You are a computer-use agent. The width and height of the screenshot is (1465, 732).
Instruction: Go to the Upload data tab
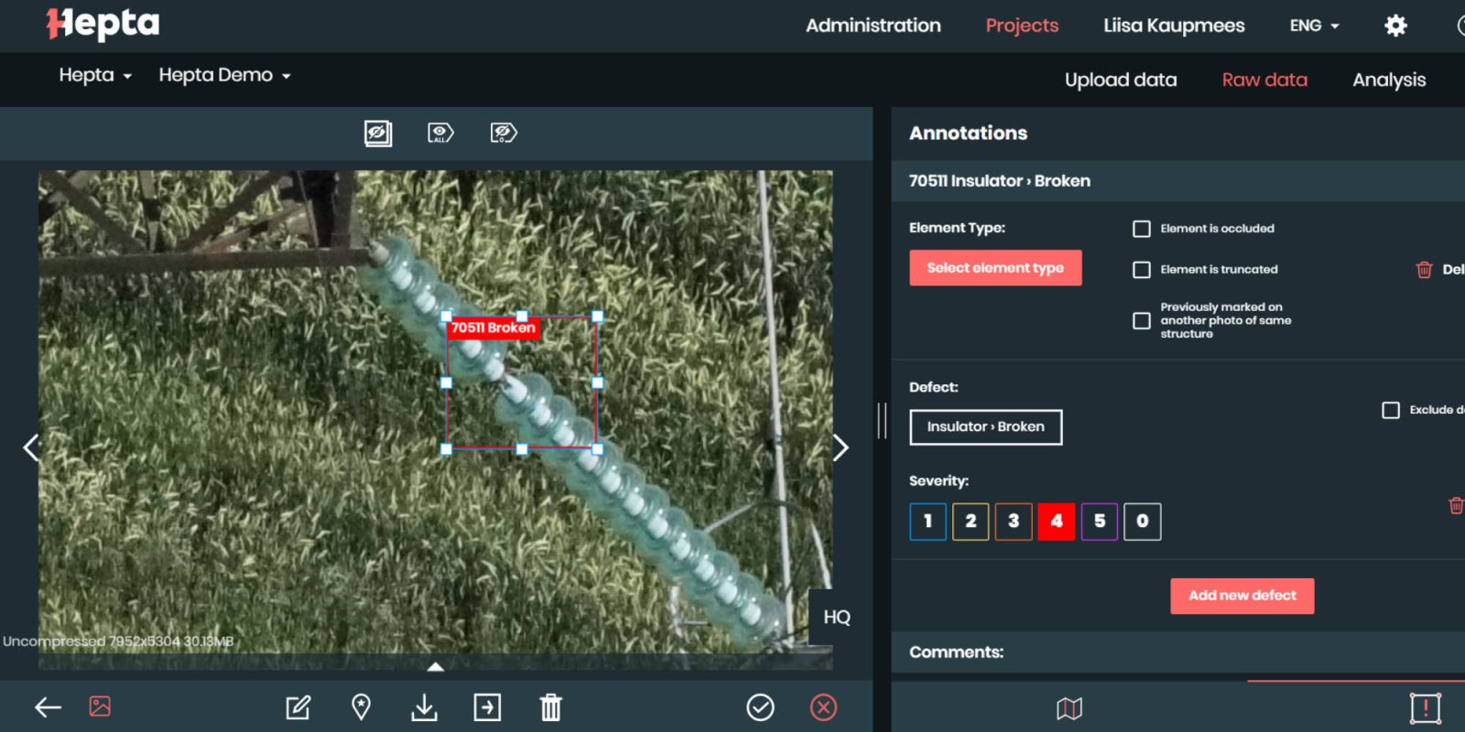click(1121, 80)
